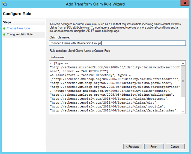The height and width of the screenshot is (154, 191).
Task: Click the rule line ending in claims/mobilephone
Action: (x=112, y=95)
